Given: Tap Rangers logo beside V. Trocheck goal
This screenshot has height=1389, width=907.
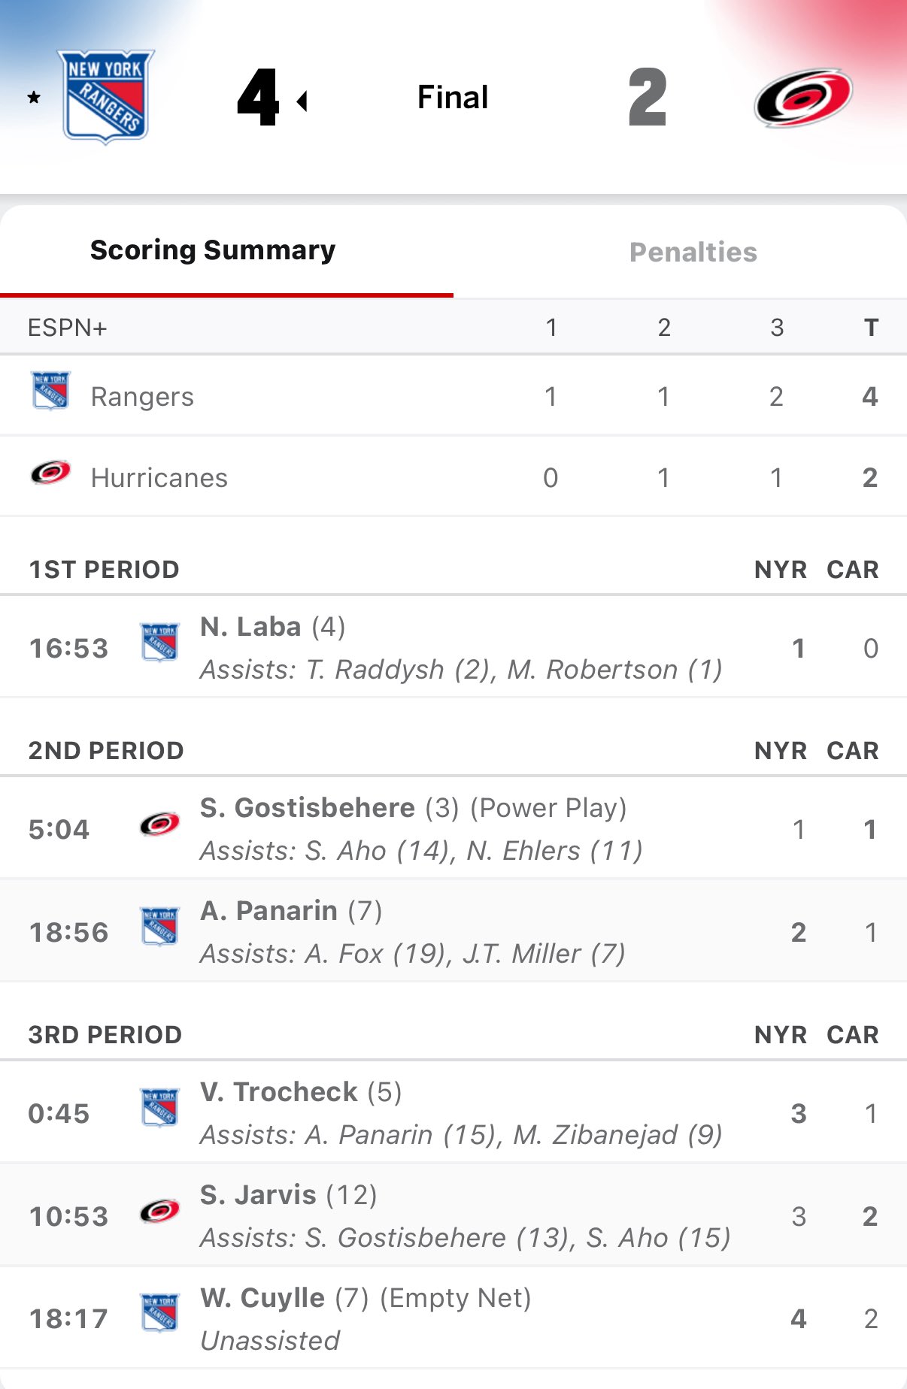Looking at the screenshot, I should 160,1108.
